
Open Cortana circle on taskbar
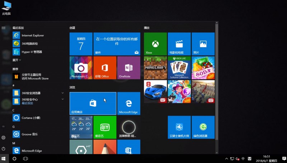pyautogui.click(x=14, y=159)
